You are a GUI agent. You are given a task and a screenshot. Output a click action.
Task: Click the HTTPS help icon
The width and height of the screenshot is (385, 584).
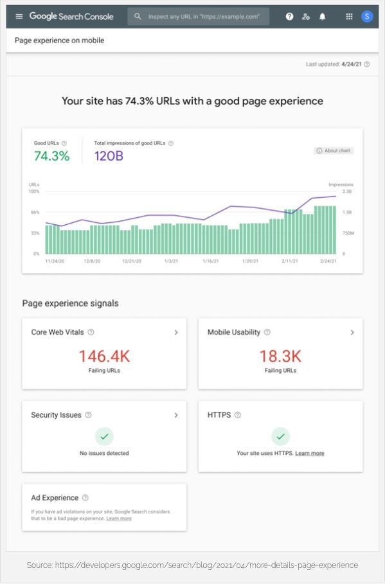coord(237,414)
